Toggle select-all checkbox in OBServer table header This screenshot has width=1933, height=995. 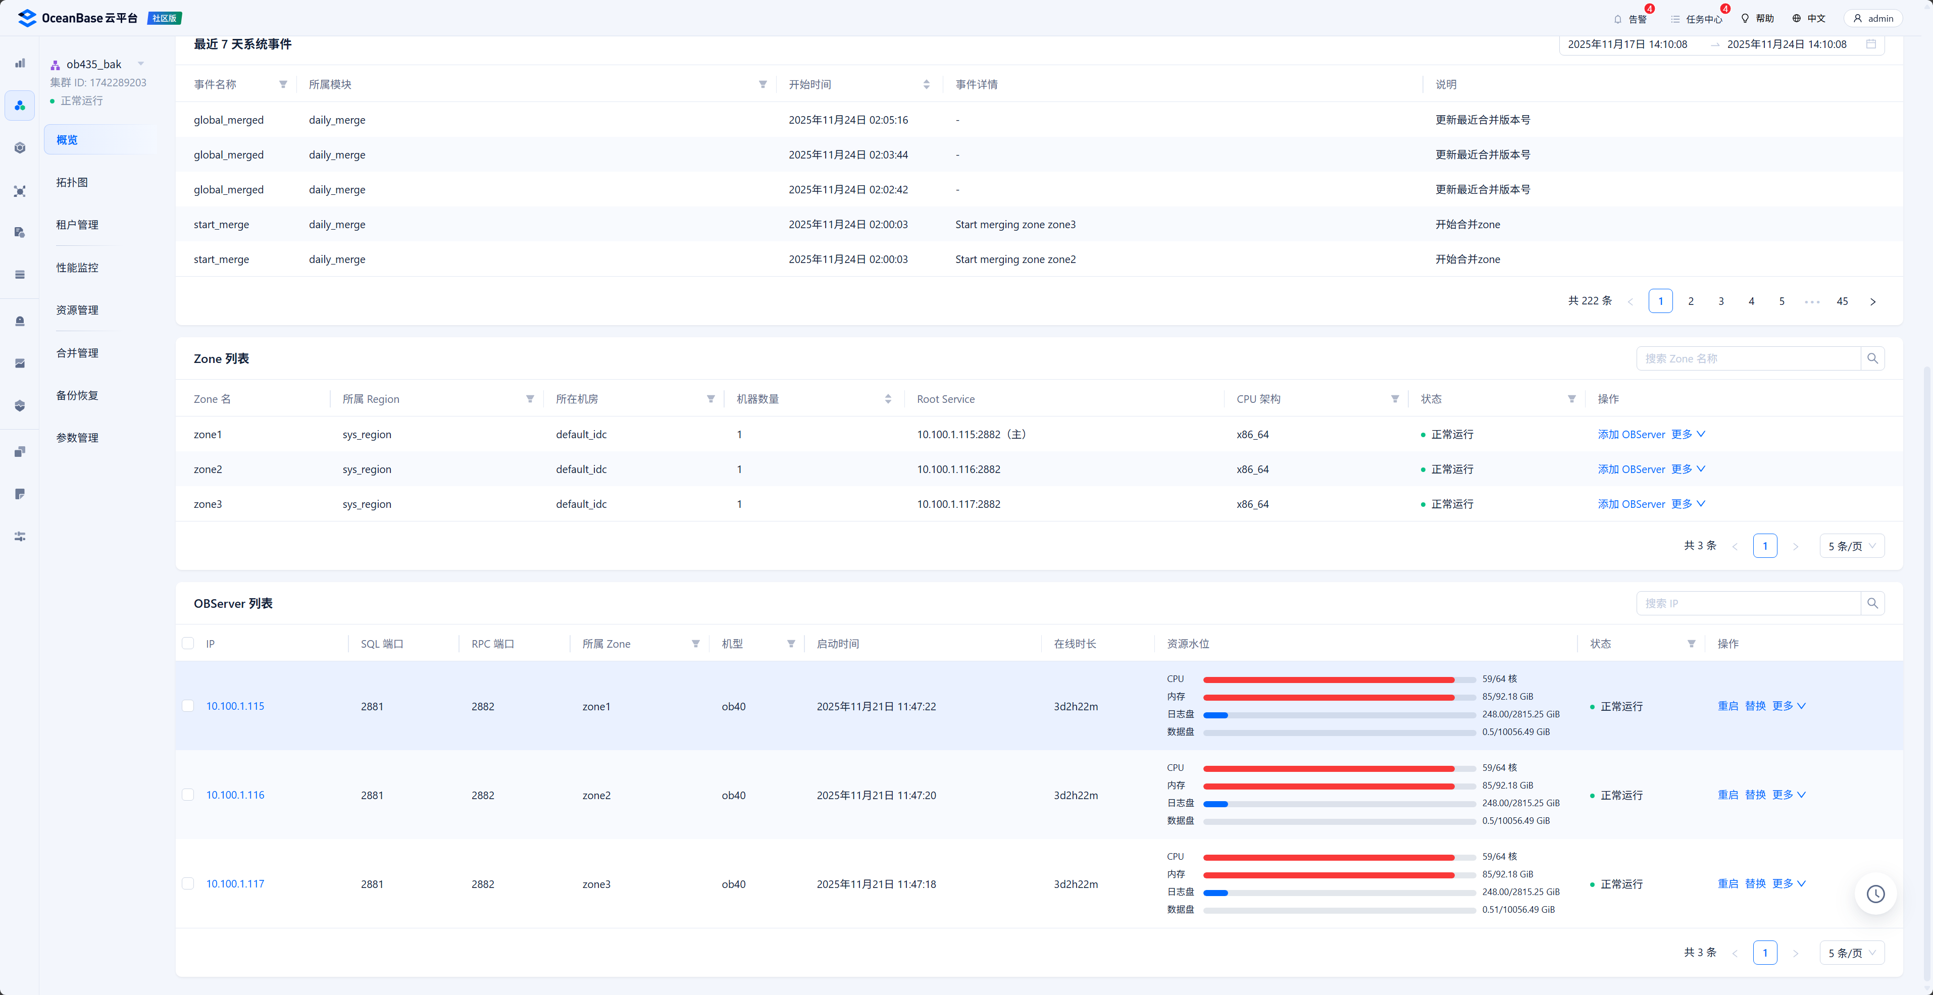[x=188, y=644]
